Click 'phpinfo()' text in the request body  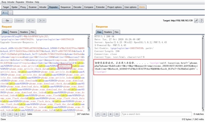coord(65,66)
